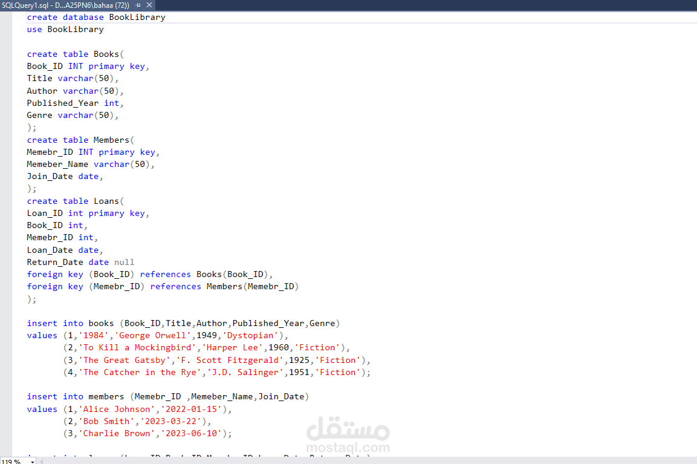Click the 'use BookLibrary' line
This screenshot has height=464, width=697.
65,30
